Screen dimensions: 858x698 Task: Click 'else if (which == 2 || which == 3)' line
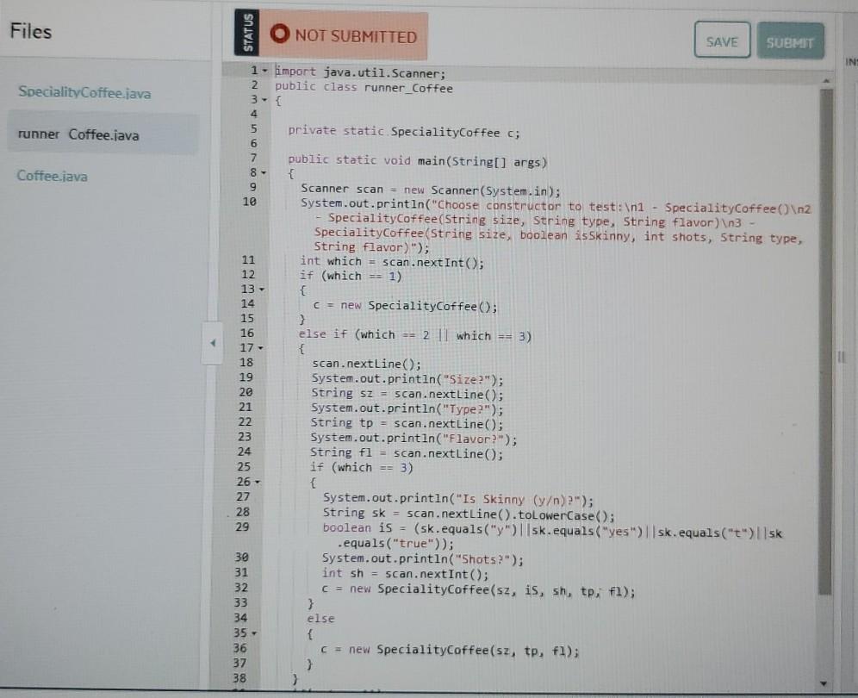pyautogui.click(x=414, y=335)
